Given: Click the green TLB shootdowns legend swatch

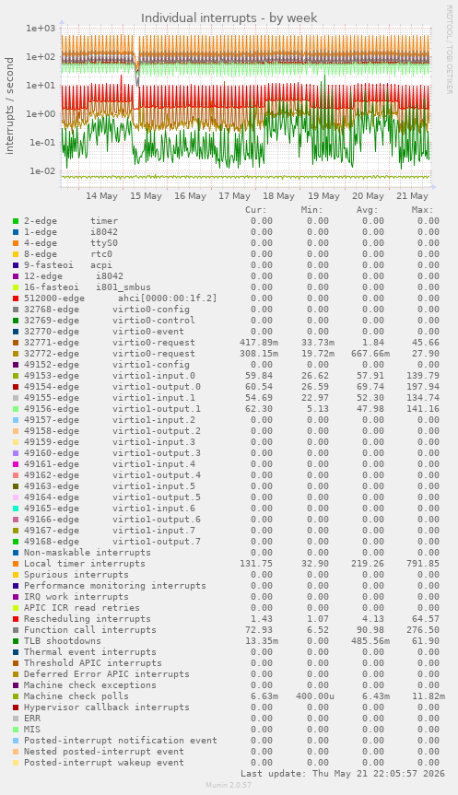Looking at the screenshot, I should click(x=16, y=641).
